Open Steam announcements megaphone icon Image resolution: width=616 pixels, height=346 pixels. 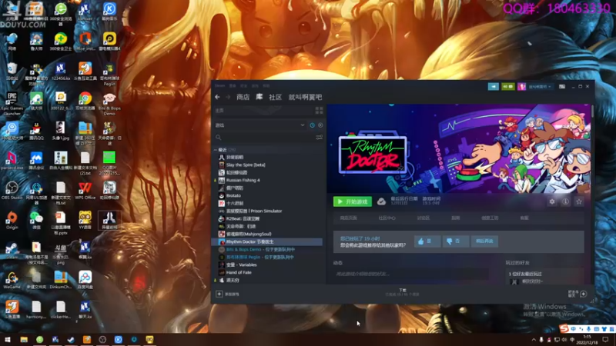[x=493, y=87]
